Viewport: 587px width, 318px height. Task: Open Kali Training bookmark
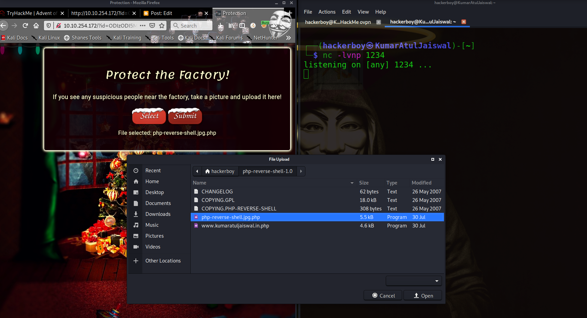pyautogui.click(x=124, y=38)
